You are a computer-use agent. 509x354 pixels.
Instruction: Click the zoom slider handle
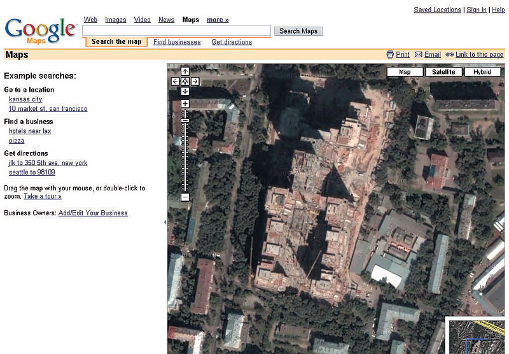(x=185, y=120)
